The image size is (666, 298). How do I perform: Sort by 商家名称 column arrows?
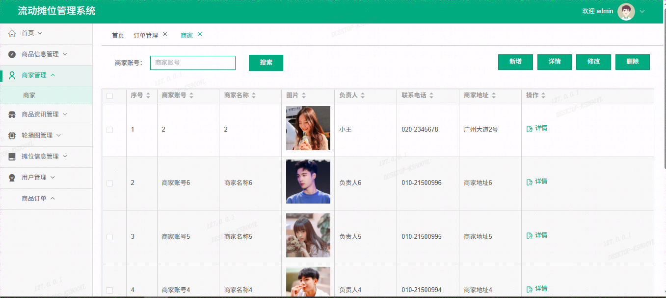click(254, 96)
